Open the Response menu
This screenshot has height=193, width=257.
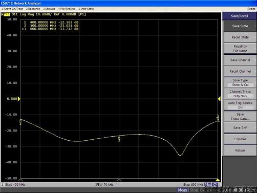pyautogui.click(x=33, y=9)
